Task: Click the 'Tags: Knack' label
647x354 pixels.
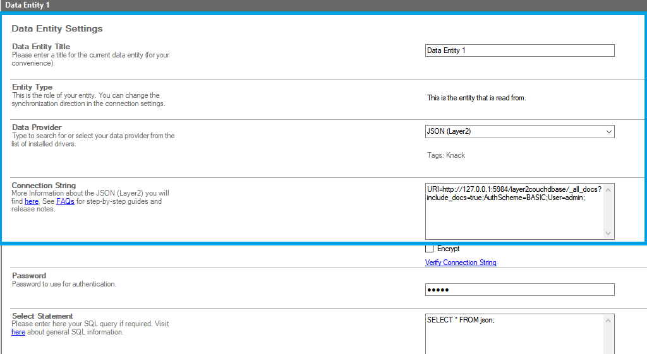Action: [x=446, y=155]
